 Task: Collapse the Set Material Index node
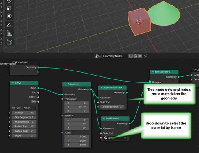tap(101, 87)
